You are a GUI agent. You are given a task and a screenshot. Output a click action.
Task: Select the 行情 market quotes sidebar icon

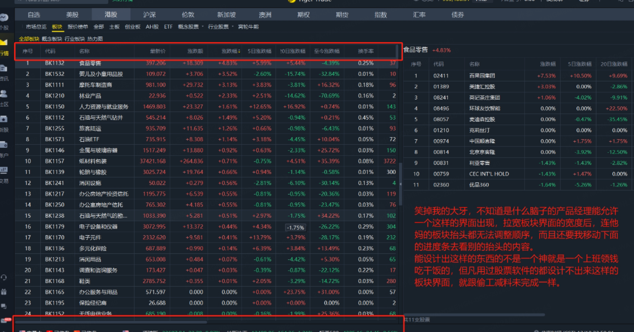coord(4,47)
